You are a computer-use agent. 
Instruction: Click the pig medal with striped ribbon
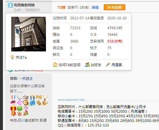click(x=13, y=100)
